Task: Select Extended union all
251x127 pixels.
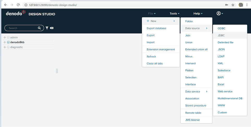Action: pyautogui.click(x=196, y=50)
